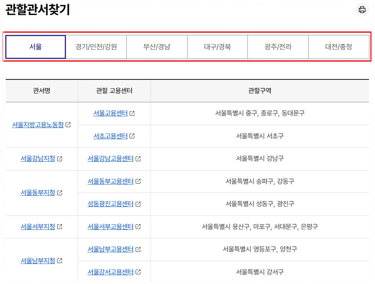Open 서울강남지청 using its external link icon
The width and height of the screenshot is (375, 284).
pyautogui.click(x=60, y=158)
